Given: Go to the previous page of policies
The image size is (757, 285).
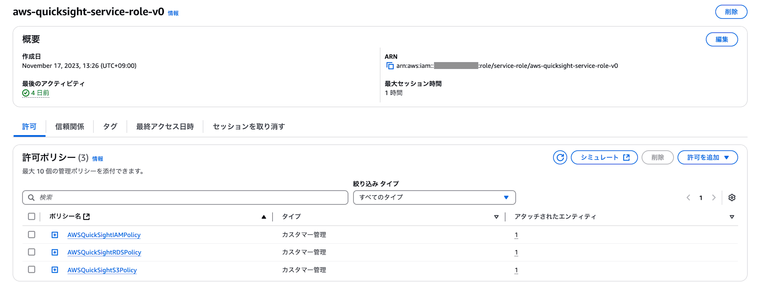Looking at the screenshot, I should tap(688, 198).
